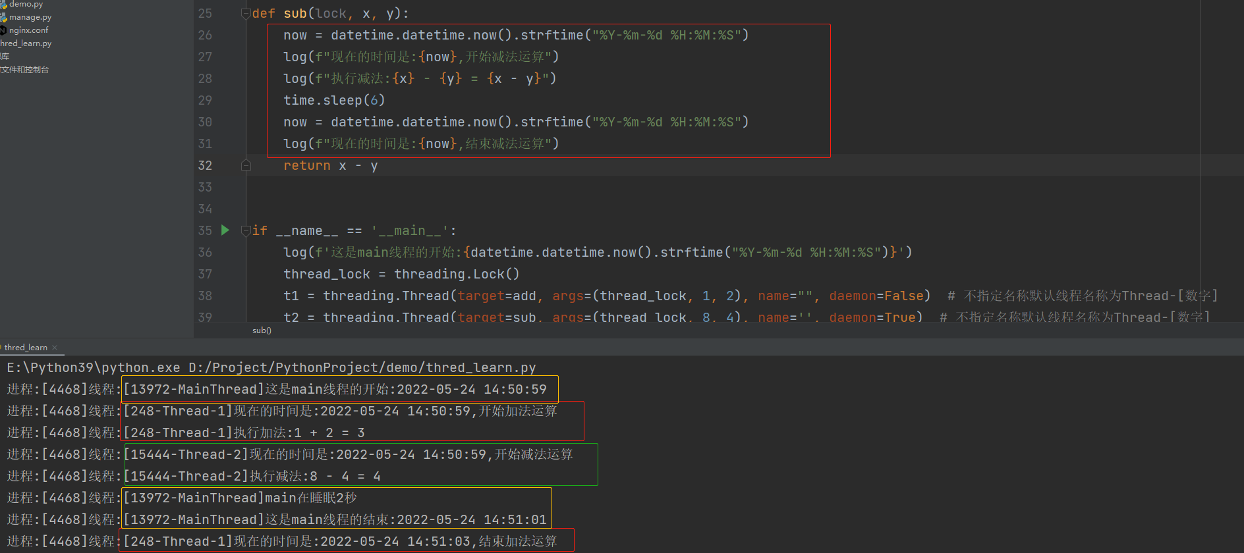Collapse the def sub function at line 25
The image size is (1244, 553).
[x=246, y=13]
